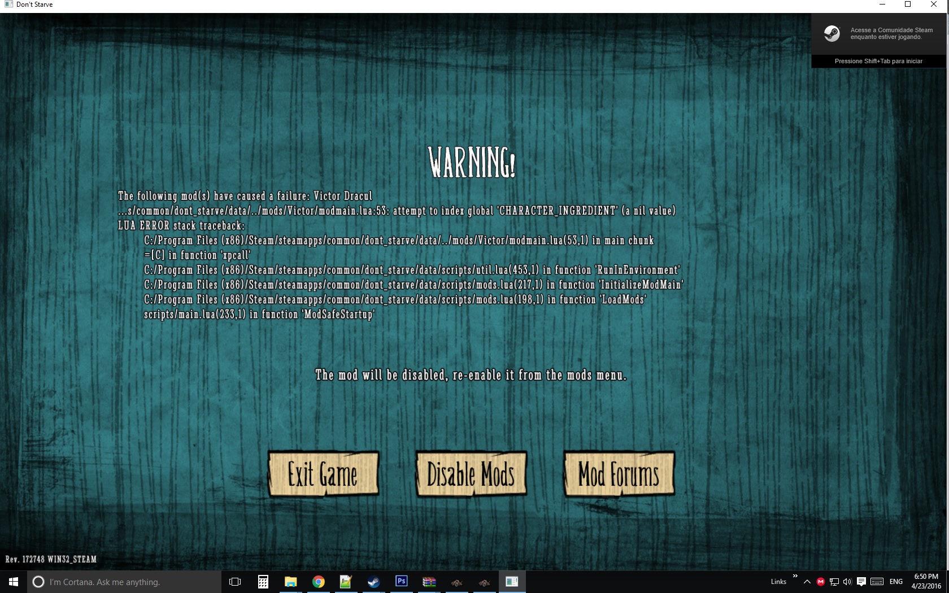Open File Explorer from the taskbar
Viewport: 949px width, 593px height.
pyautogui.click(x=290, y=582)
